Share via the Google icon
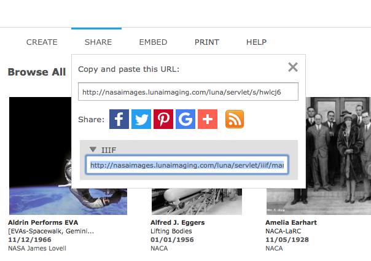 185,119
